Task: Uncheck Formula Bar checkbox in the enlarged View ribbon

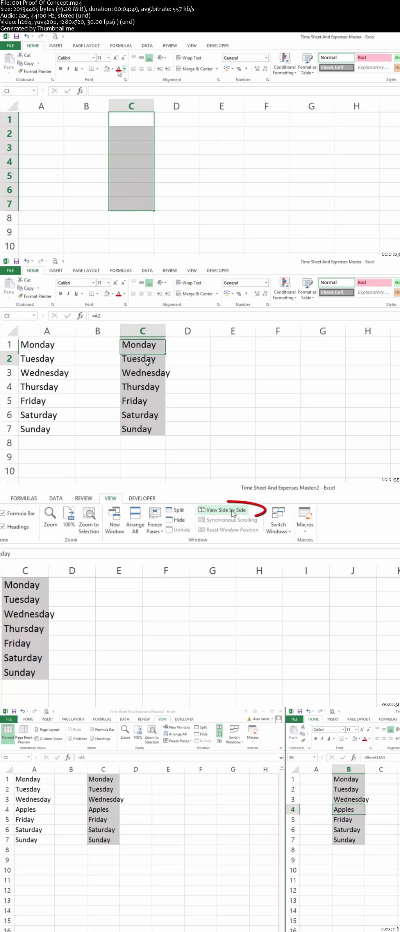Action: [x=3, y=513]
